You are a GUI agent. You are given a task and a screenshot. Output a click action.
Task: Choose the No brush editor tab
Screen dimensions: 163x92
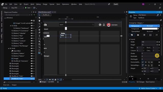(132, 35)
